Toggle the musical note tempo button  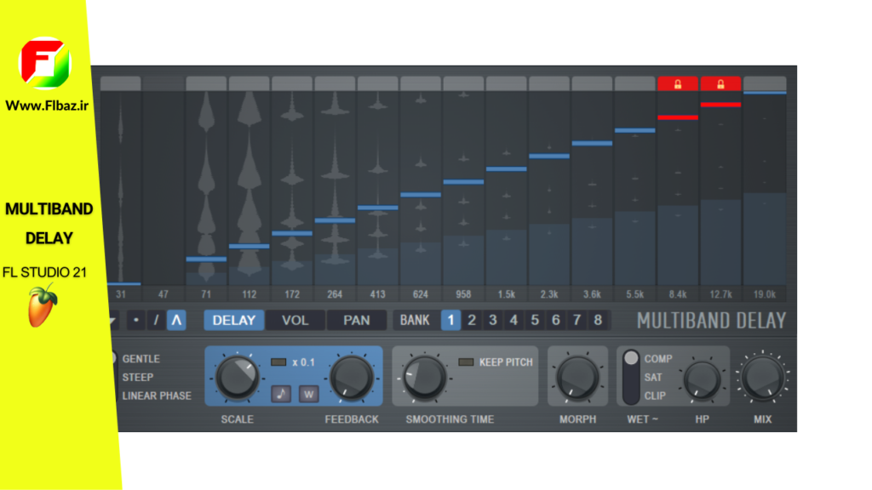(281, 394)
